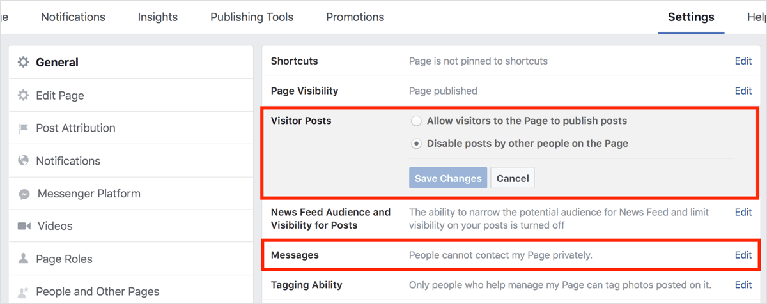Select Disable posts by other people option

(416, 144)
